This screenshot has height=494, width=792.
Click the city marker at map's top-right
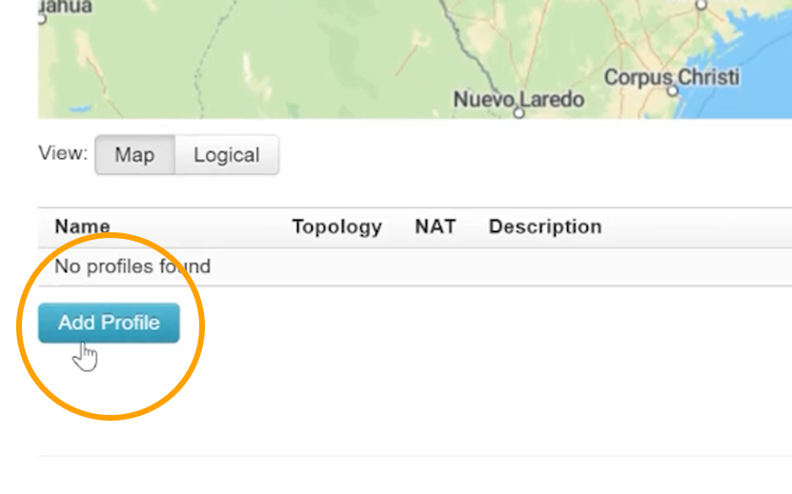tap(701, 5)
